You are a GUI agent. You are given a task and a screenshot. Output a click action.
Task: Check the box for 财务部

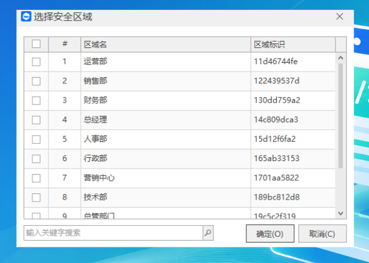click(x=36, y=101)
